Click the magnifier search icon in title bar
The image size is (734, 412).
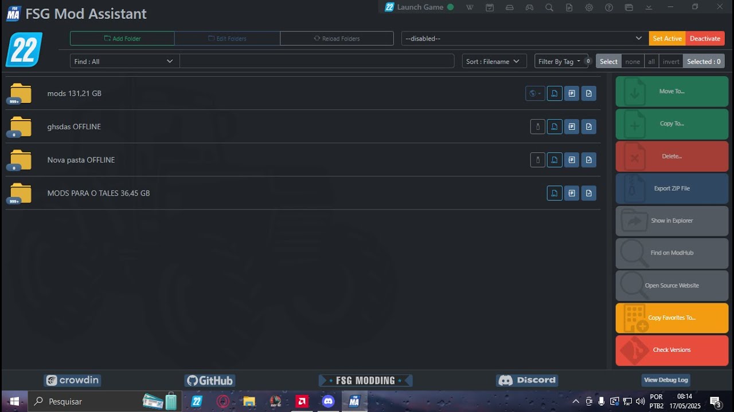coord(549,7)
